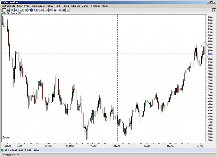
Task: Click the zoom out magnifier icon
Action: (x=16, y=10)
